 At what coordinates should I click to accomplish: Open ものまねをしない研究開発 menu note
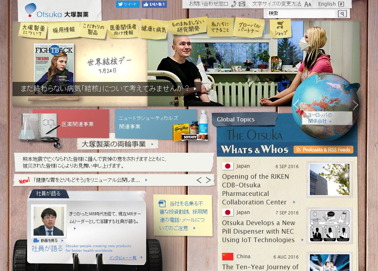(x=188, y=26)
